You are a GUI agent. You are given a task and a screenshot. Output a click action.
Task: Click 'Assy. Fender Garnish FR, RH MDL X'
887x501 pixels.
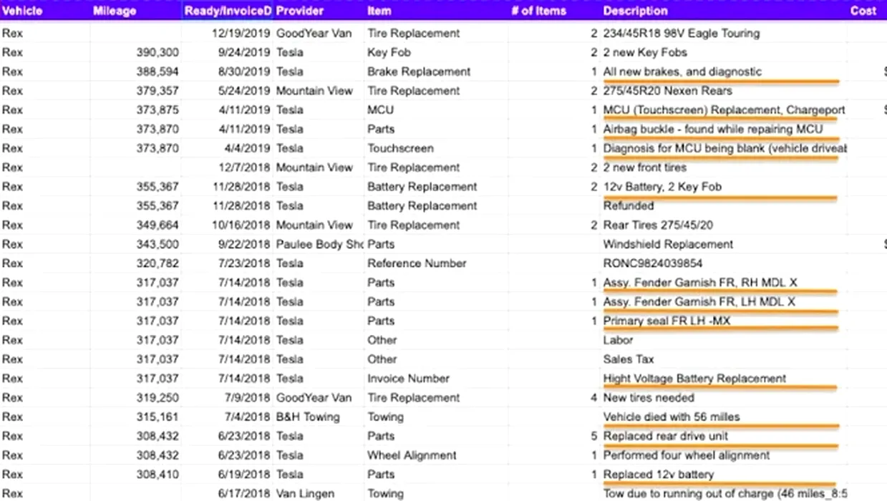pos(699,283)
